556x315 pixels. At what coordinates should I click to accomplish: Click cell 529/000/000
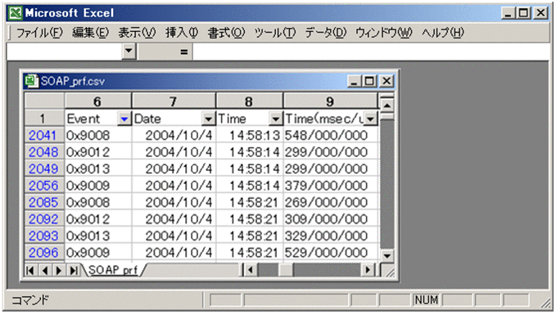(331, 253)
